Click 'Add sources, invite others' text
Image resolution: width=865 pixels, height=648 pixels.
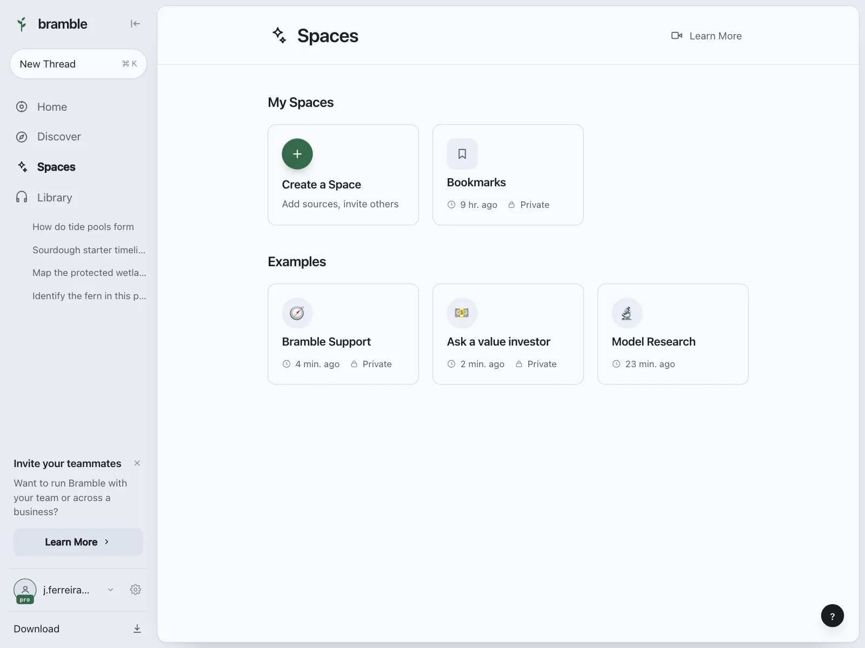(x=340, y=204)
